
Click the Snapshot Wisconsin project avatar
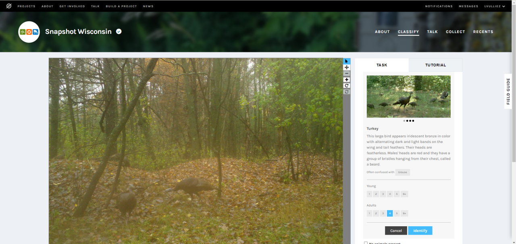[x=29, y=32]
